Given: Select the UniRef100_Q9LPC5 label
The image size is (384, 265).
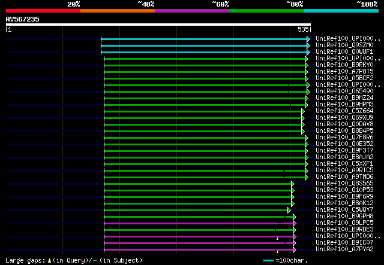Looking at the screenshot, I should pos(344,223).
